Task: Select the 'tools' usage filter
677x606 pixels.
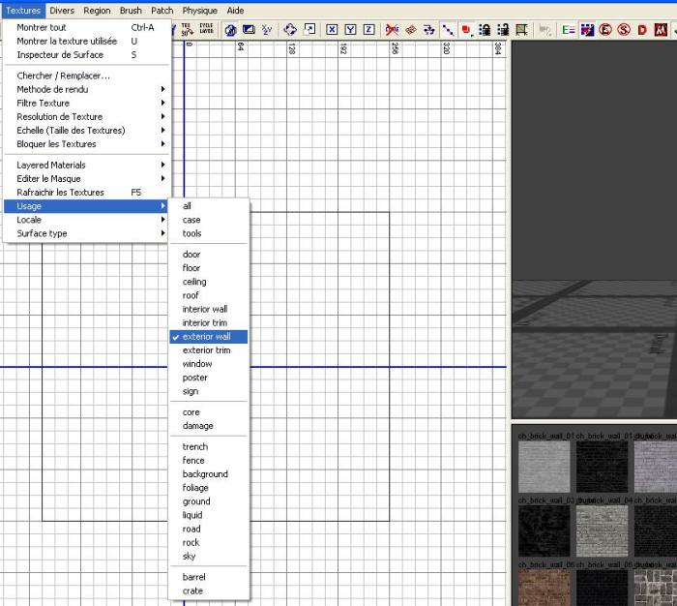Action: [209, 233]
